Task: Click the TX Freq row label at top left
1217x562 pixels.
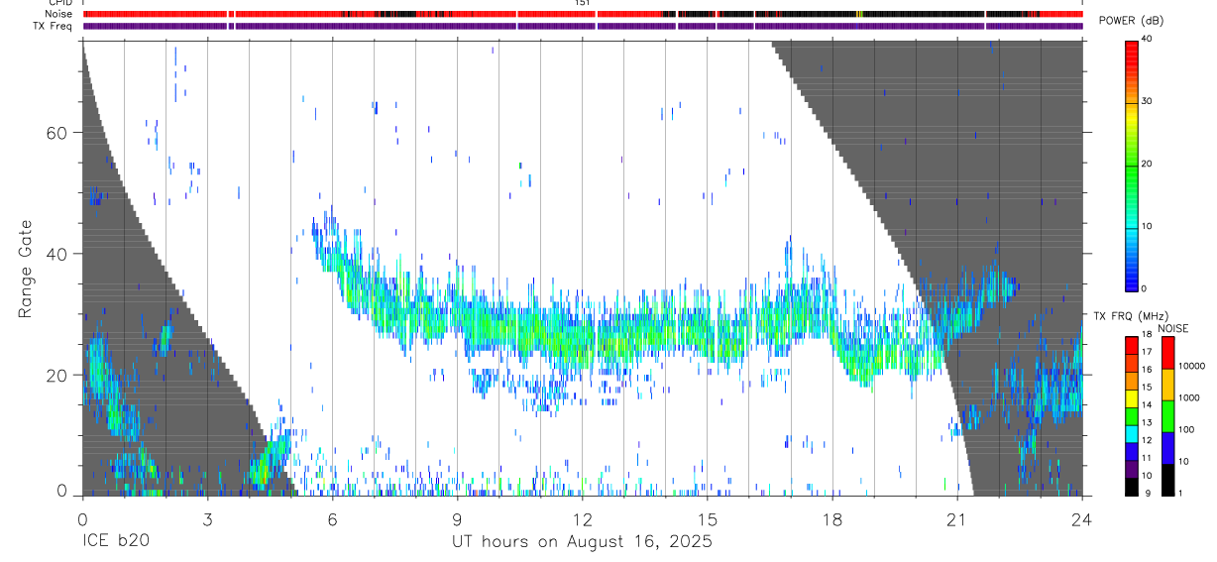Action: click(53, 26)
